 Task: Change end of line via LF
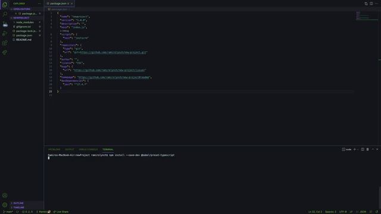click(x=351, y=212)
